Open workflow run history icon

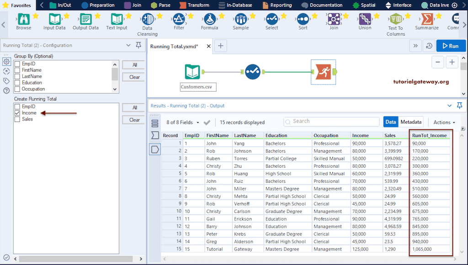429,46
